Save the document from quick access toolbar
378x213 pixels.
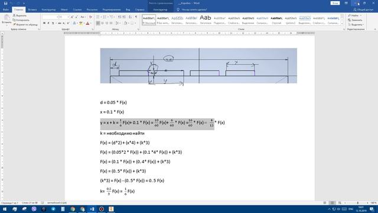pos(5,3)
